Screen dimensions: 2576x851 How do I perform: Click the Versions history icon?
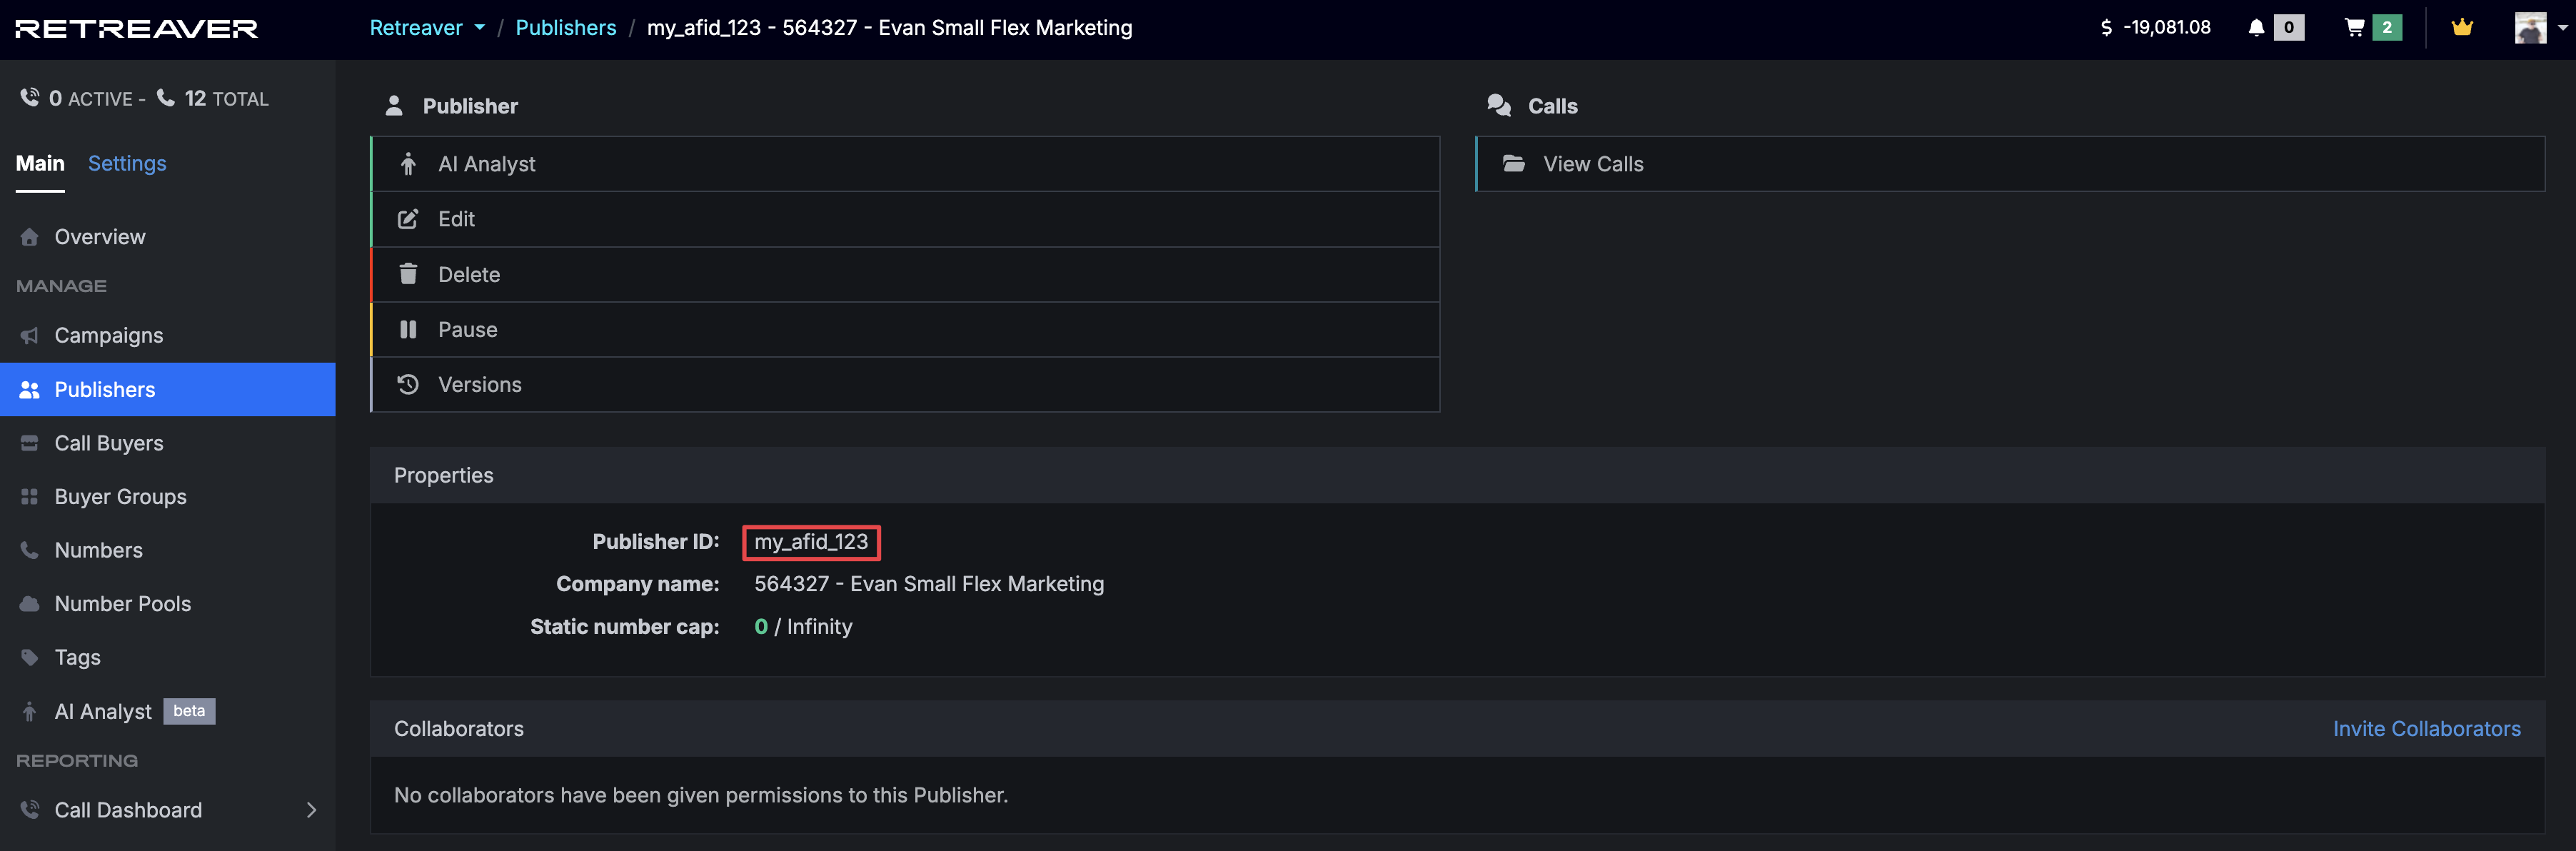(408, 384)
